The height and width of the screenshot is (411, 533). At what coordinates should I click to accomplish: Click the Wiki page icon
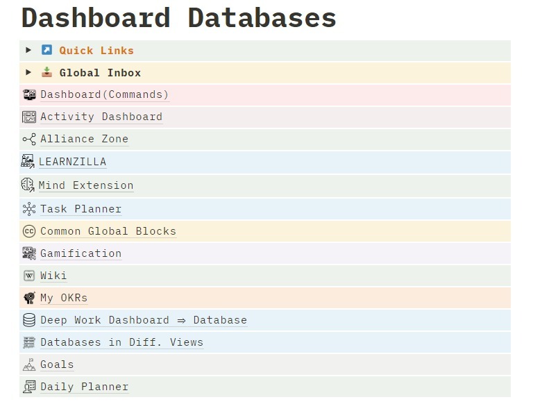29,276
